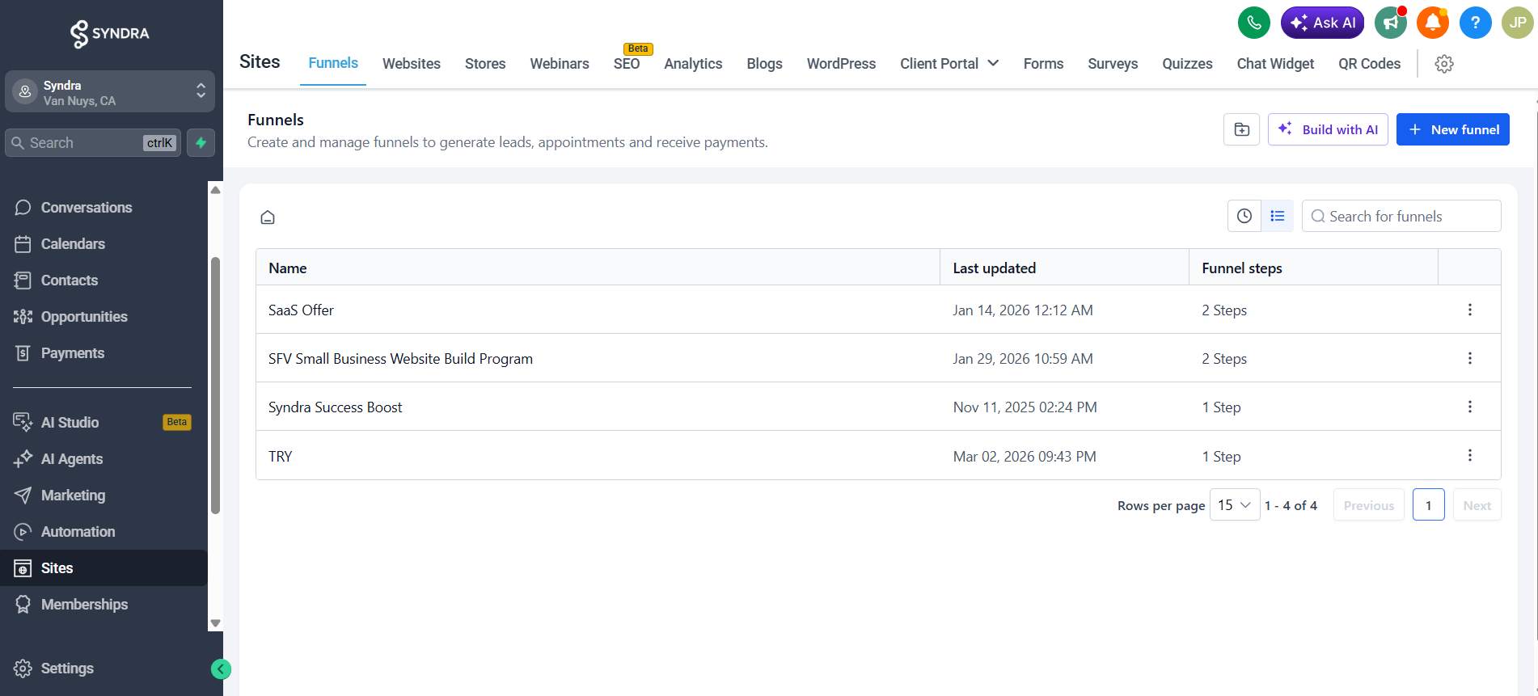Switch to the Stores tab
1538x696 pixels.
coord(485,64)
